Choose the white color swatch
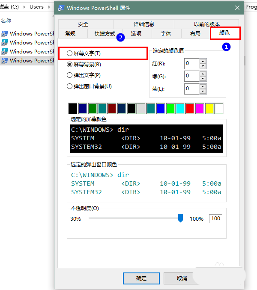The image size is (257, 290). [x=219, y=109]
